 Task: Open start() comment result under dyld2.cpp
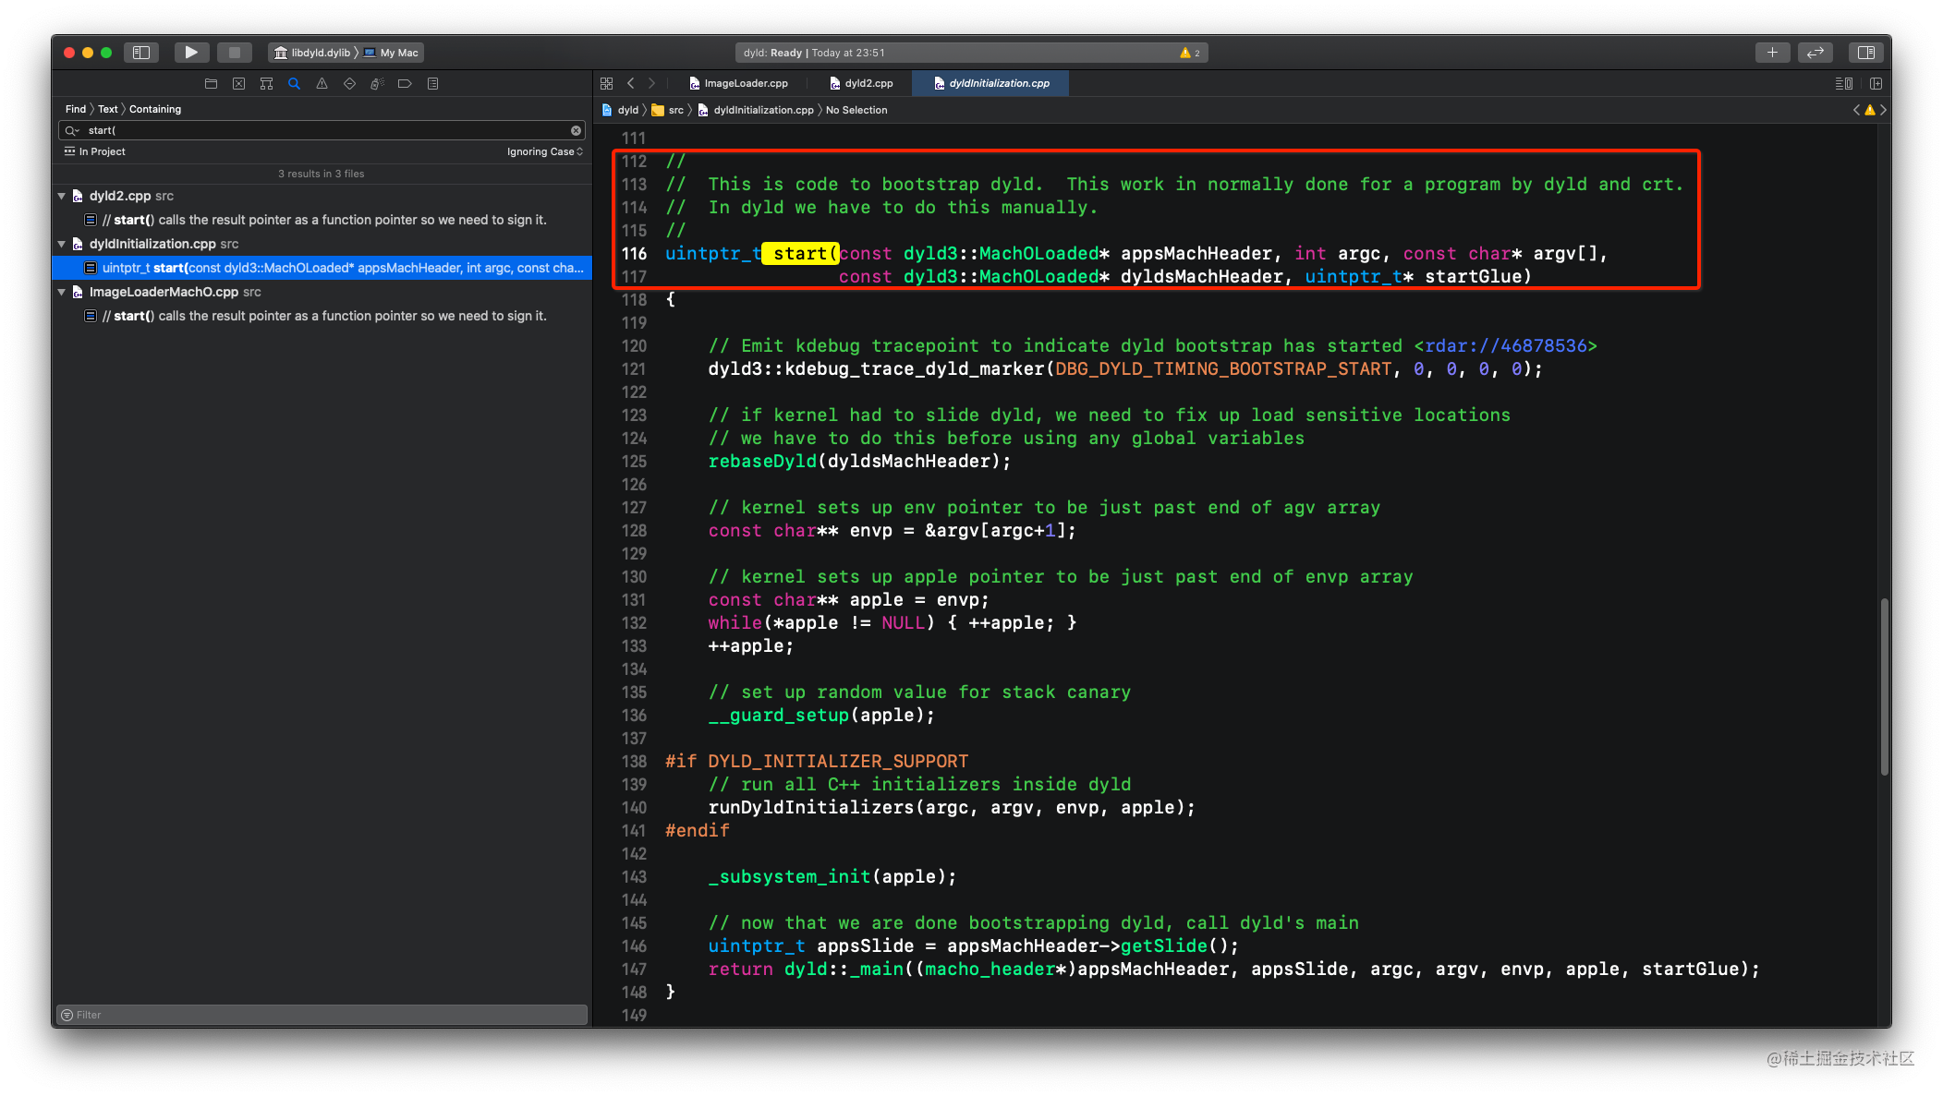click(322, 220)
